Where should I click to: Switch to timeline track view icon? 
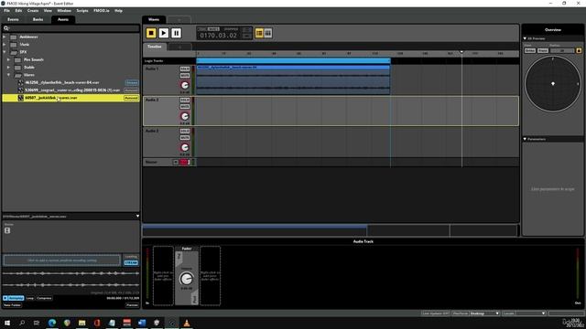pyautogui.click(x=259, y=33)
